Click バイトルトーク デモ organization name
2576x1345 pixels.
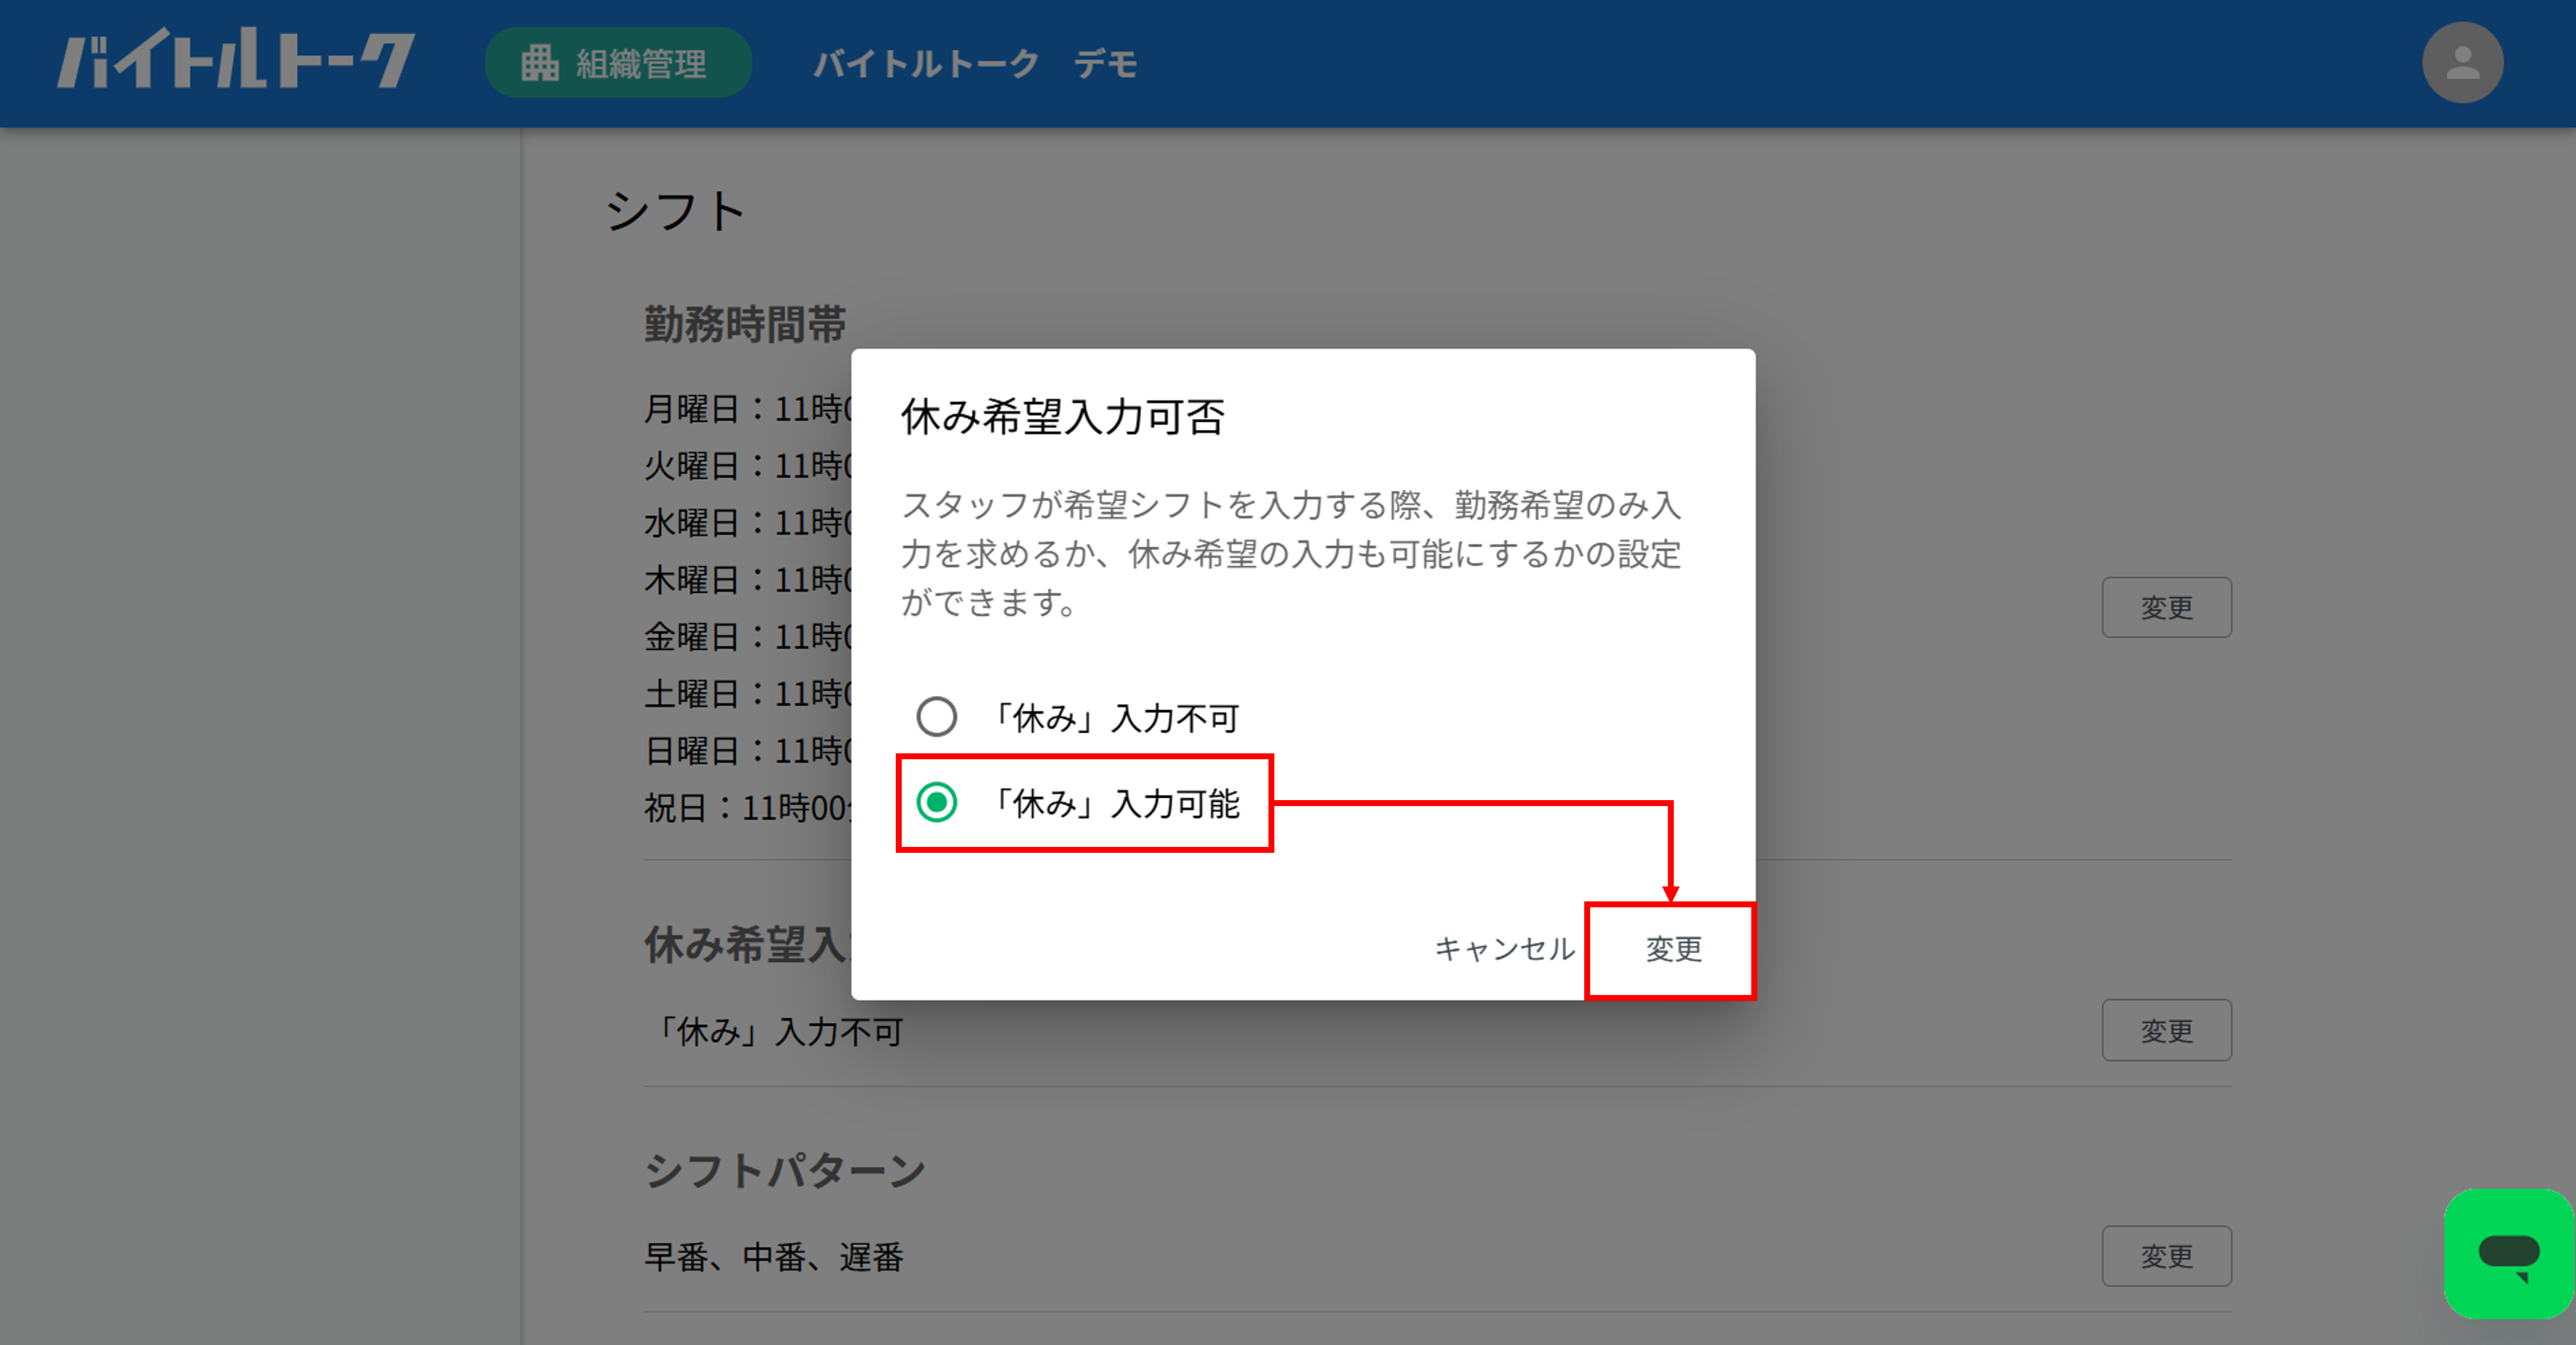click(x=975, y=64)
